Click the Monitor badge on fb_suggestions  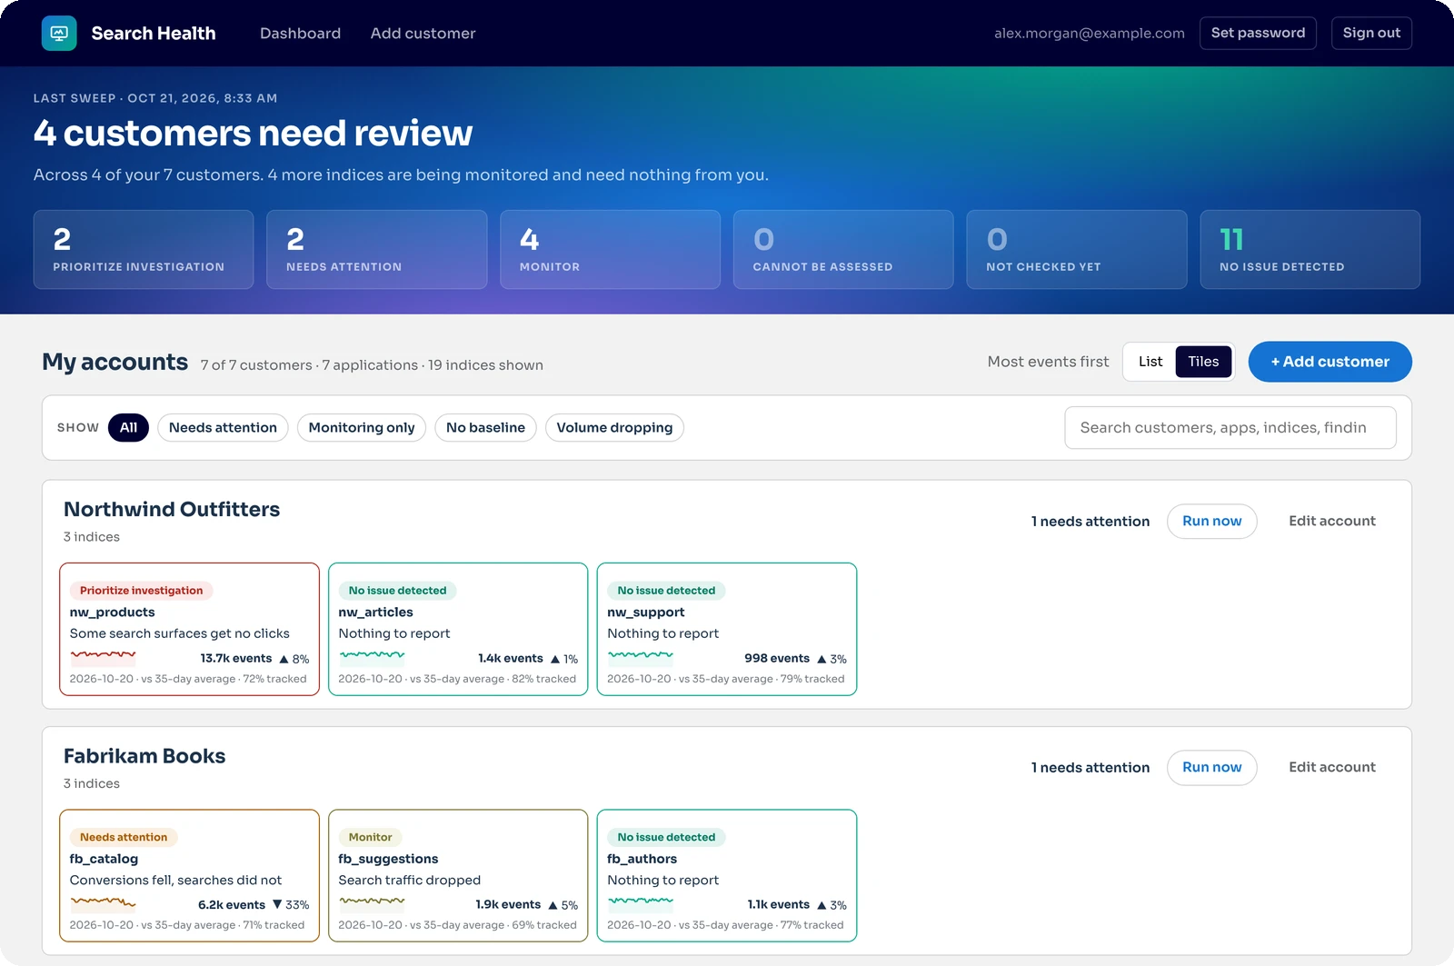click(x=370, y=838)
